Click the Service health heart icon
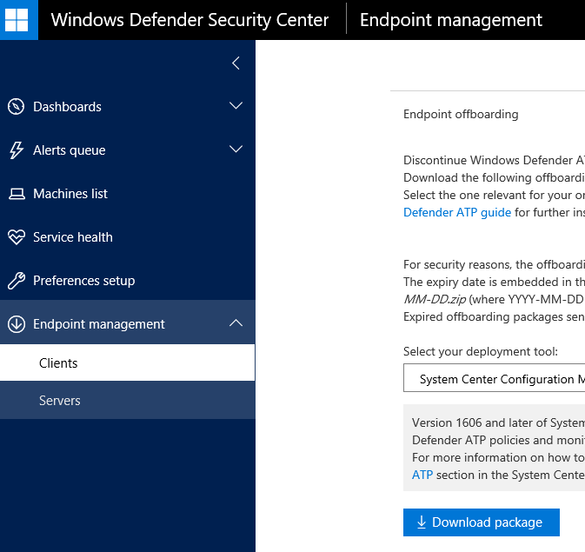Viewport: 585px width, 552px height. click(x=17, y=237)
